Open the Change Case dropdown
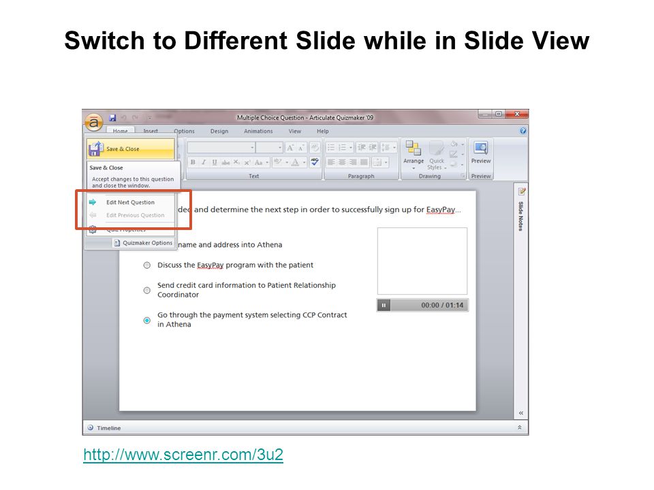The width and height of the screenshot is (654, 490). coord(262,162)
